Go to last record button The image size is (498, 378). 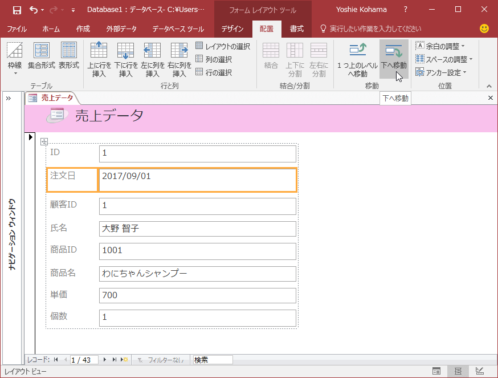[115, 360]
